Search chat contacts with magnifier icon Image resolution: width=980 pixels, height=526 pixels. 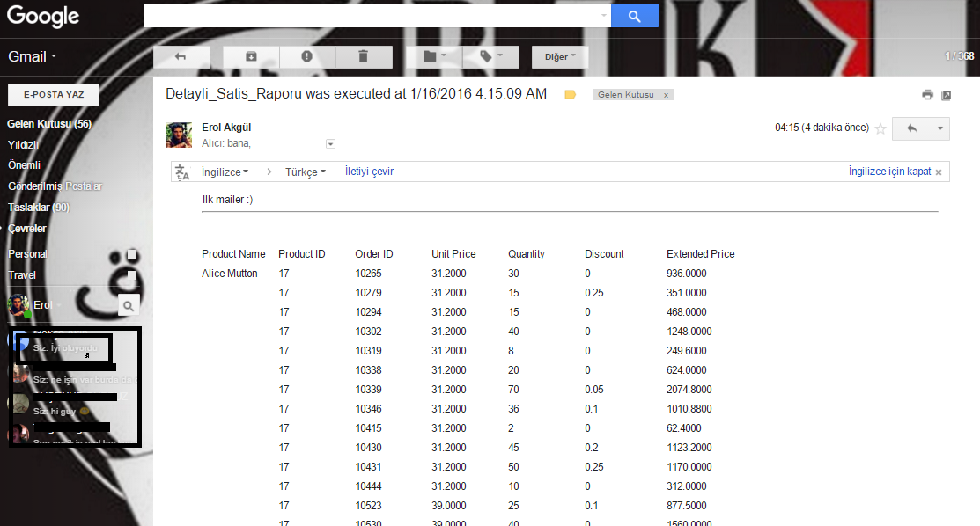129,305
